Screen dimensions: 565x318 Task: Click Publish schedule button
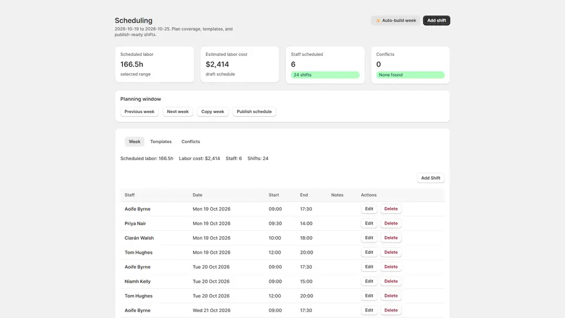[254, 112]
